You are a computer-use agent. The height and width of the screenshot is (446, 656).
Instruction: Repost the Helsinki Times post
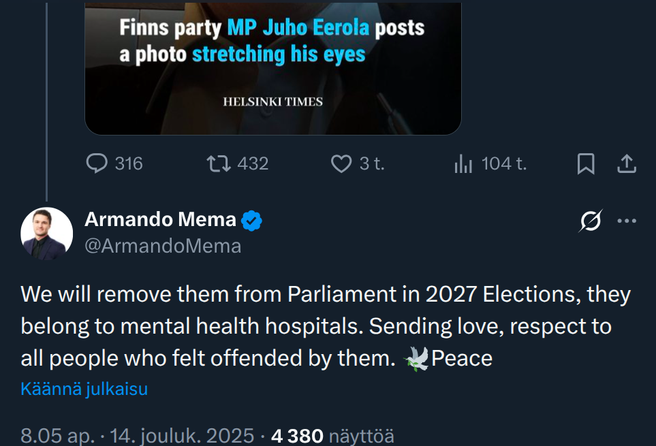(x=218, y=163)
